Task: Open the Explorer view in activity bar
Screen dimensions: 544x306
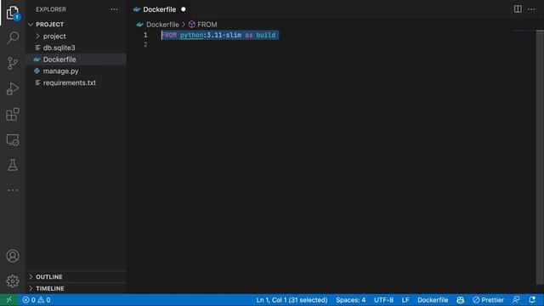Action: (13, 13)
